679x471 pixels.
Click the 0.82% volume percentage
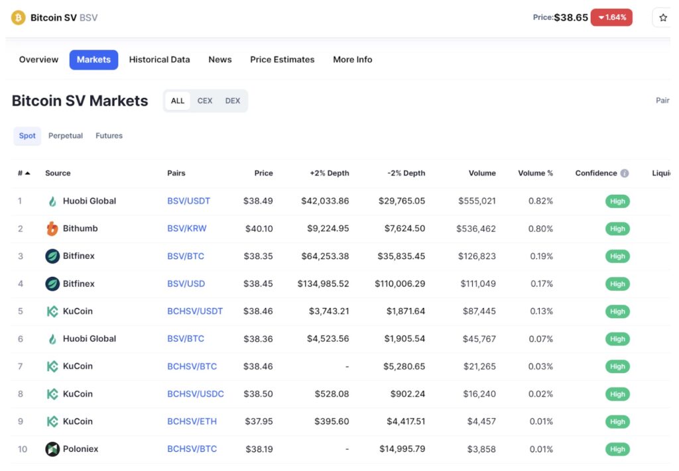(x=540, y=201)
